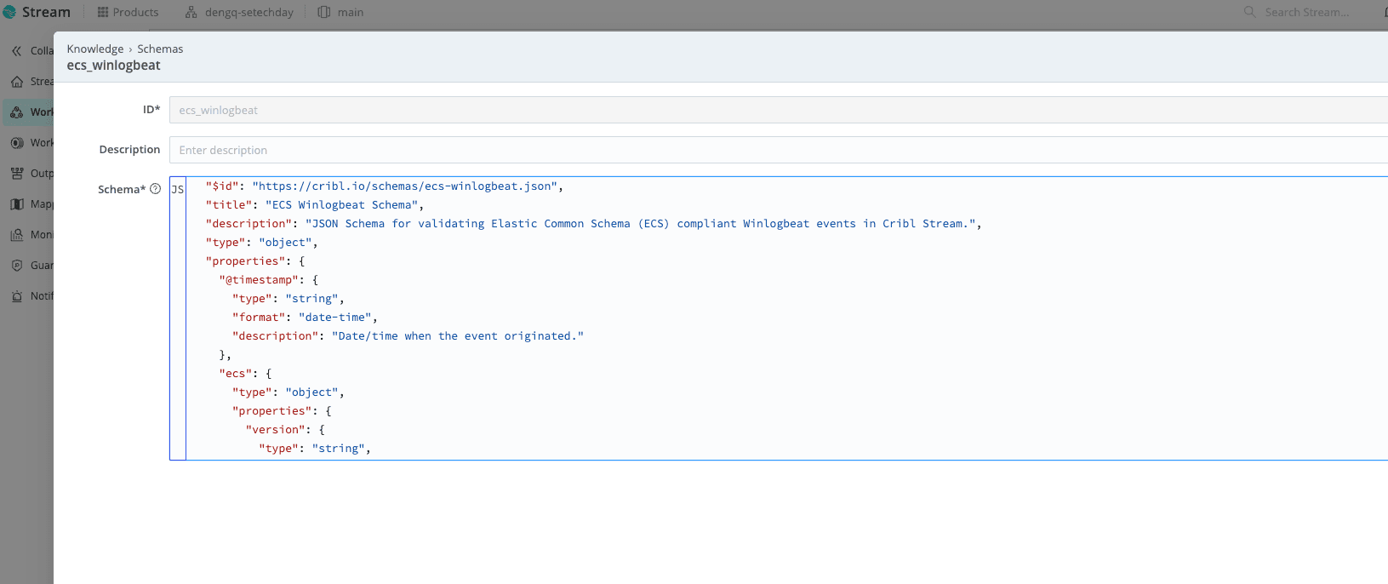Click the search magnifier icon
Screen dimensions: 1388x584
coord(1249,12)
